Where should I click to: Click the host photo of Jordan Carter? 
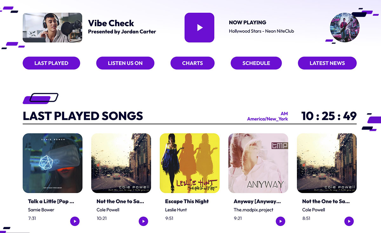tap(52, 28)
